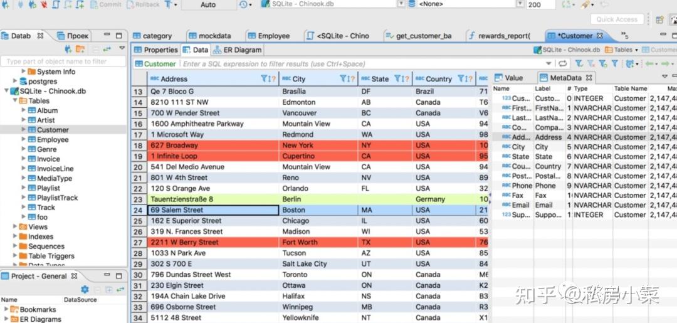
Task: Click the City column filter funnel icon
Action: point(343,78)
